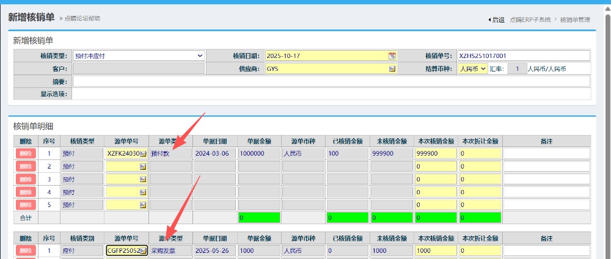Open calendar picker for 核销日期
The width and height of the screenshot is (611, 259).
[x=392, y=56]
